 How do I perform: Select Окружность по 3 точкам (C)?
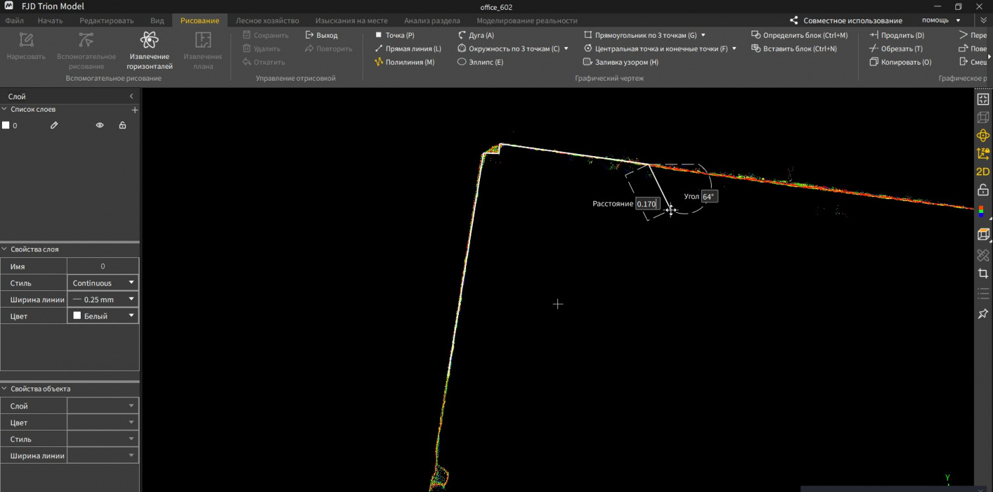point(508,48)
